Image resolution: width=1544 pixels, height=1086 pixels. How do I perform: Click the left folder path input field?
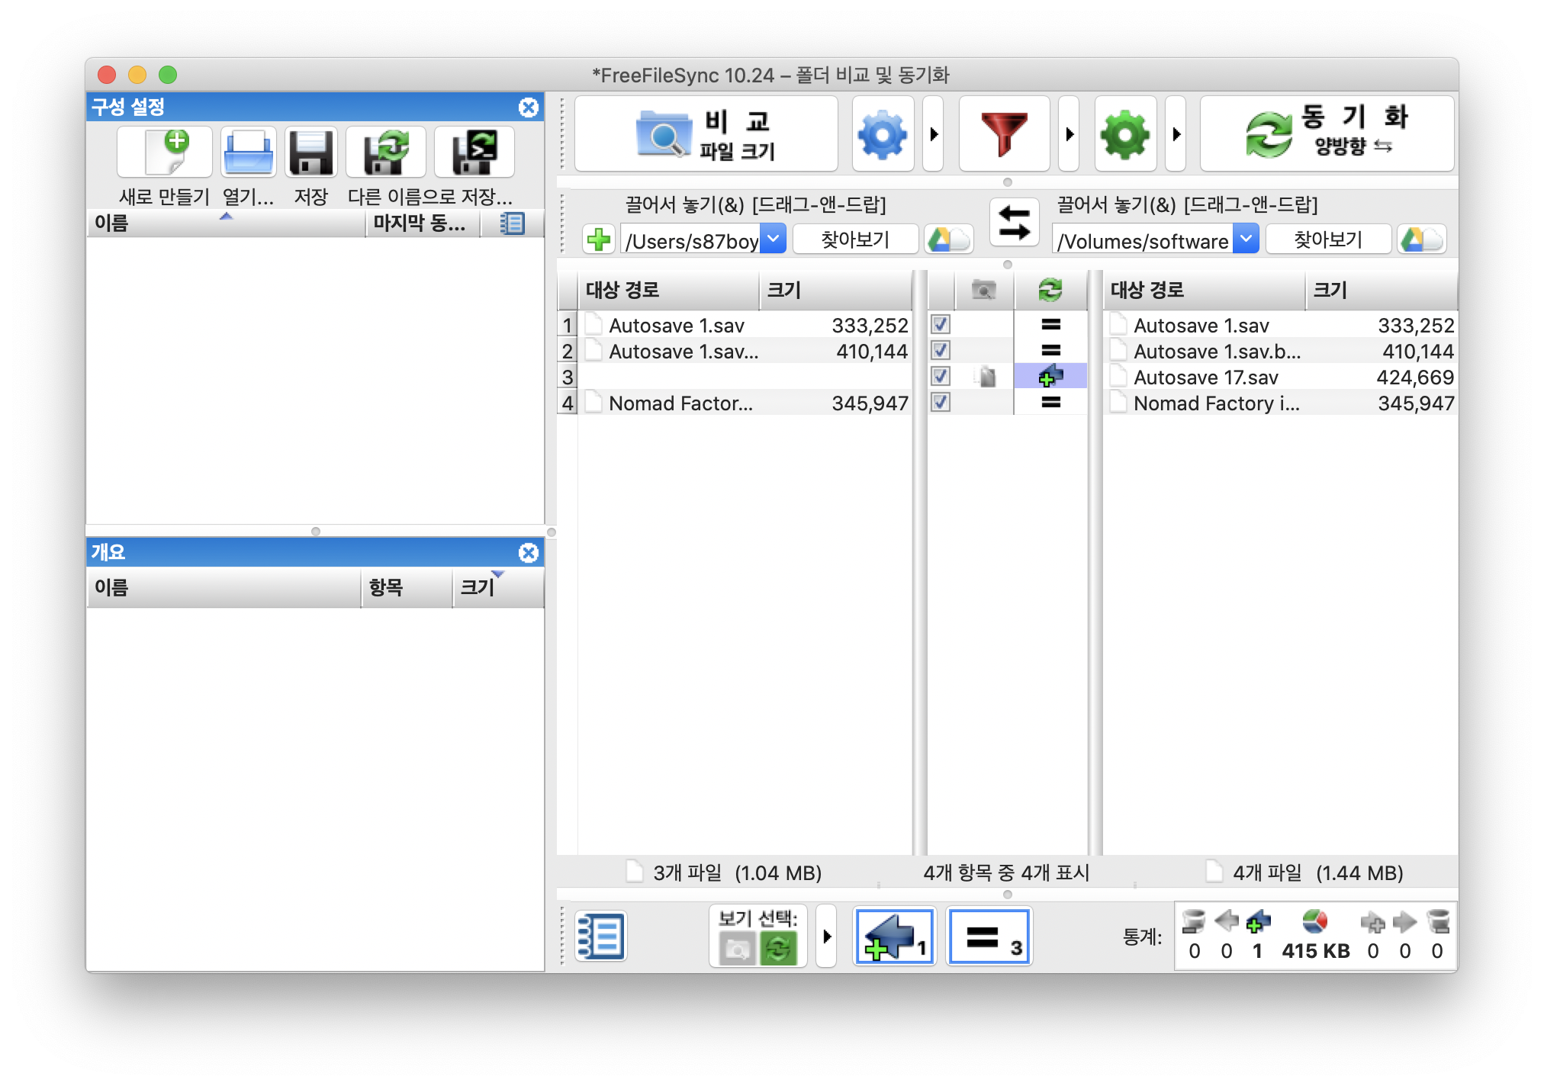tap(690, 241)
